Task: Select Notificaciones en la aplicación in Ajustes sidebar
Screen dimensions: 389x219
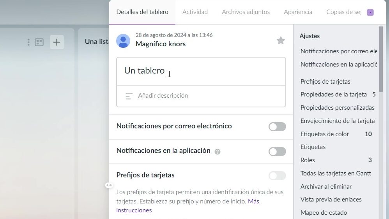Action: pyautogui.click(x=339, y=64)
